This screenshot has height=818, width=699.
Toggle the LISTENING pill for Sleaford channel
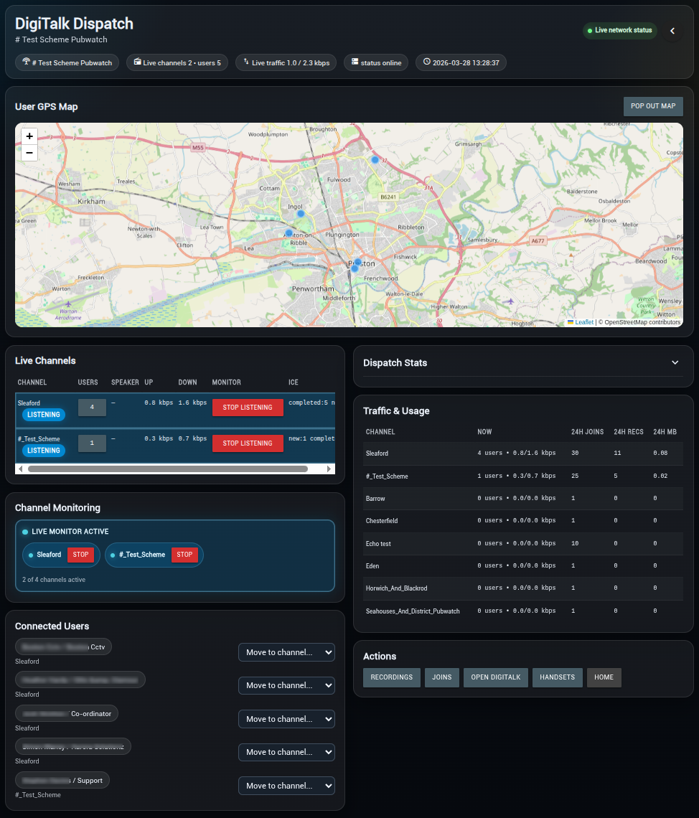click(43, 414)
